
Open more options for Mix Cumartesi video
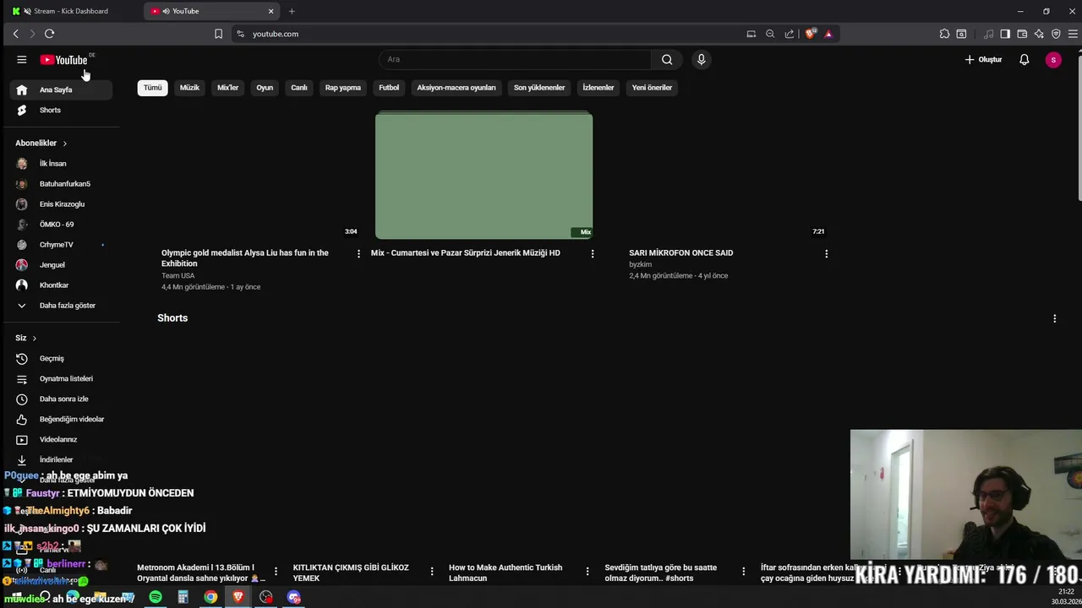coord(593,253)
